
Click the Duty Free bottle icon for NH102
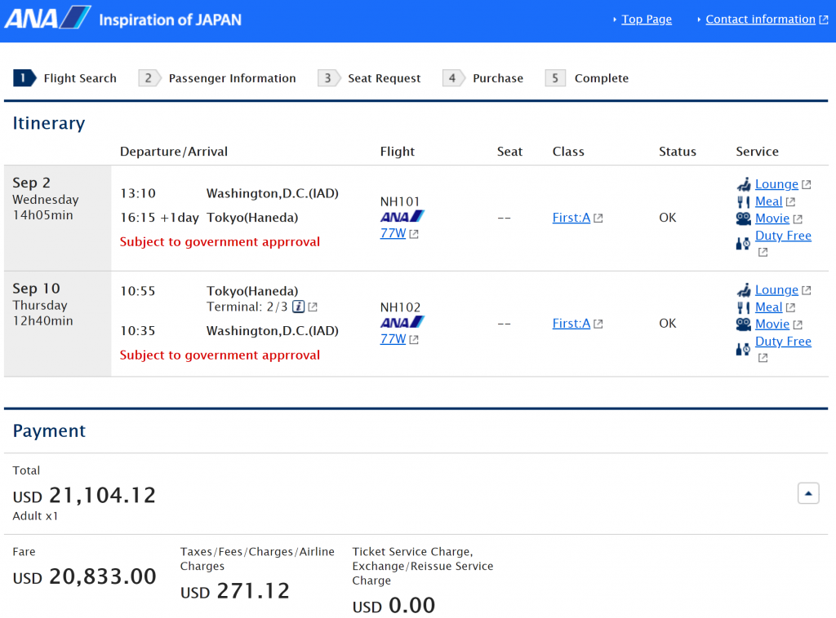(x=743, y=349)
